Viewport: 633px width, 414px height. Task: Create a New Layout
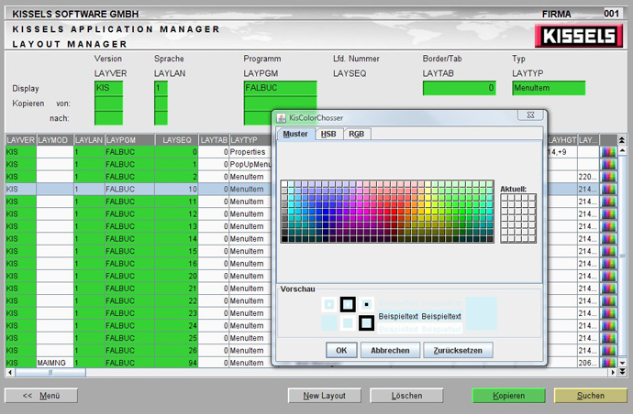point(324,396)
